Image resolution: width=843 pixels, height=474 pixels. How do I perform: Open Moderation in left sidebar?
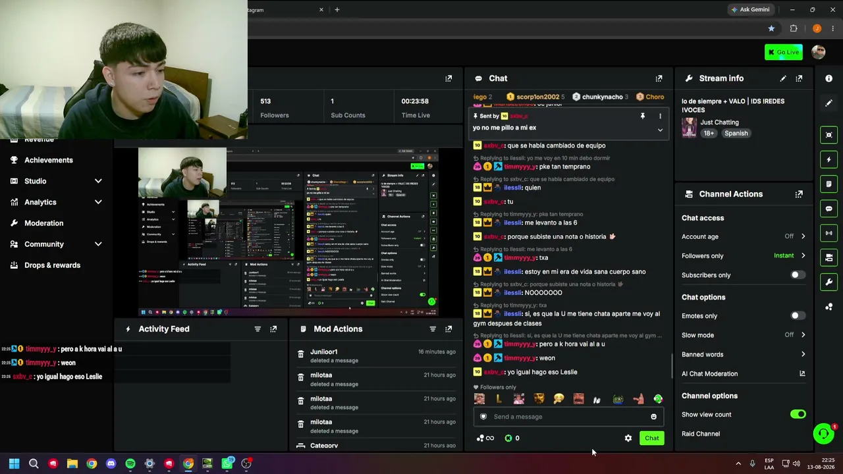click(x=44, y=223)
